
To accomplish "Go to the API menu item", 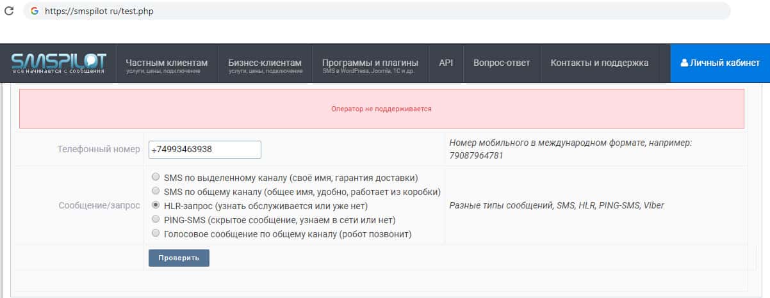I will click(x=446, y=63).
